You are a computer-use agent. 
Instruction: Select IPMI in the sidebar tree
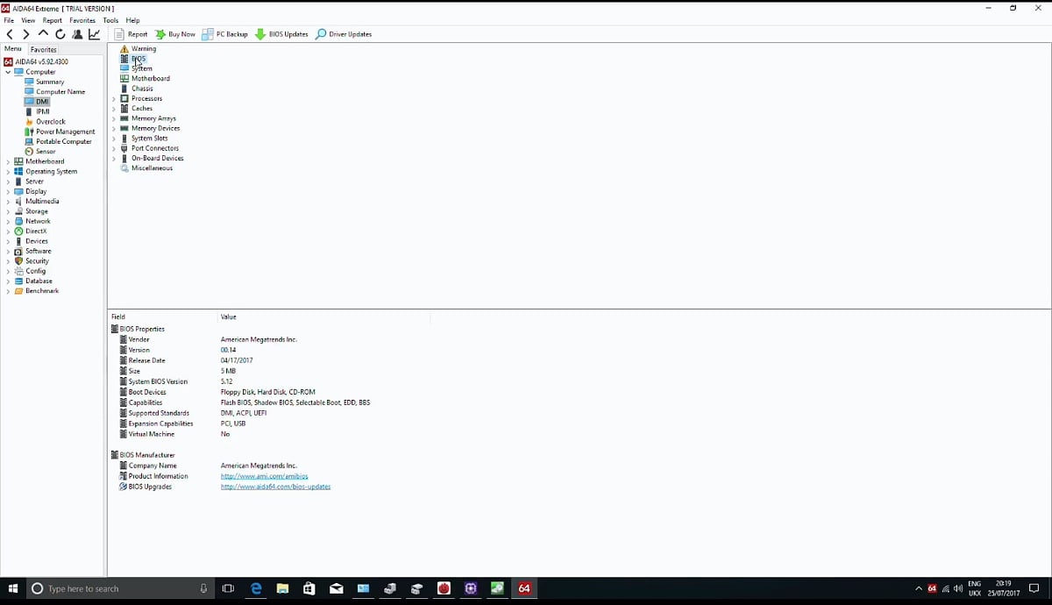pos(42,111)
